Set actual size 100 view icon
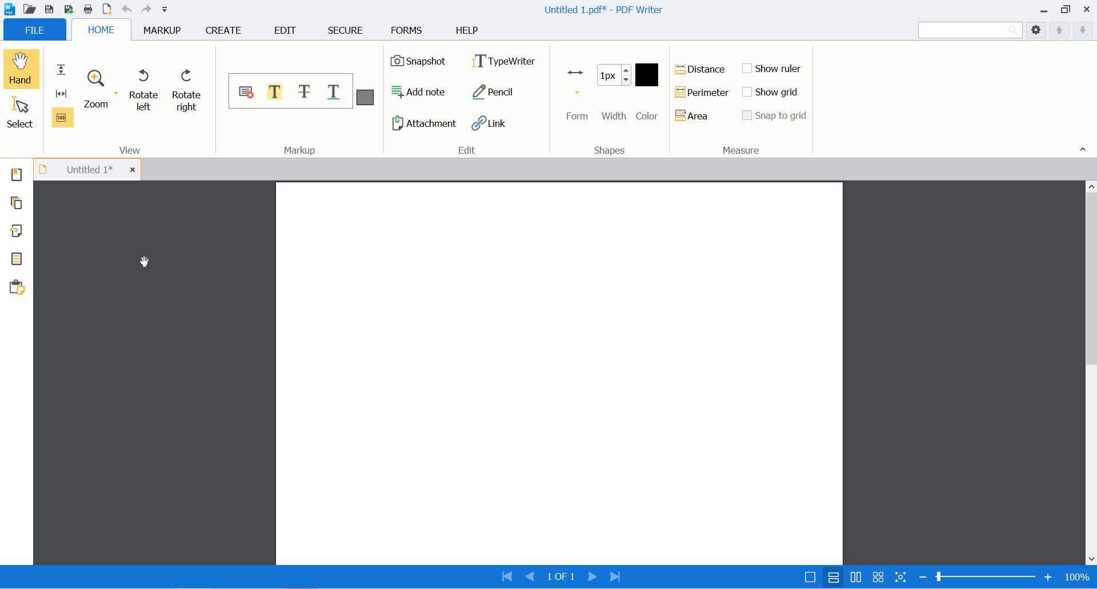This screenshot has width=1097, height=589. (62, 118)
